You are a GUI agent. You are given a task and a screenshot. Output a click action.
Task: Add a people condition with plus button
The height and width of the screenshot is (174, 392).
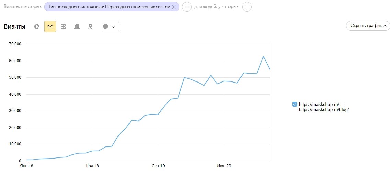click(247, 7)
